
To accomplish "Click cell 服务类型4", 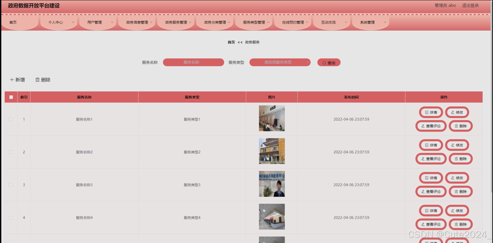I will point(192,217).
